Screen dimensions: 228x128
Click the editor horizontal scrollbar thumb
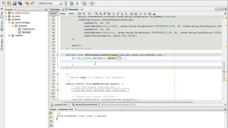click(x=128, y=101)
